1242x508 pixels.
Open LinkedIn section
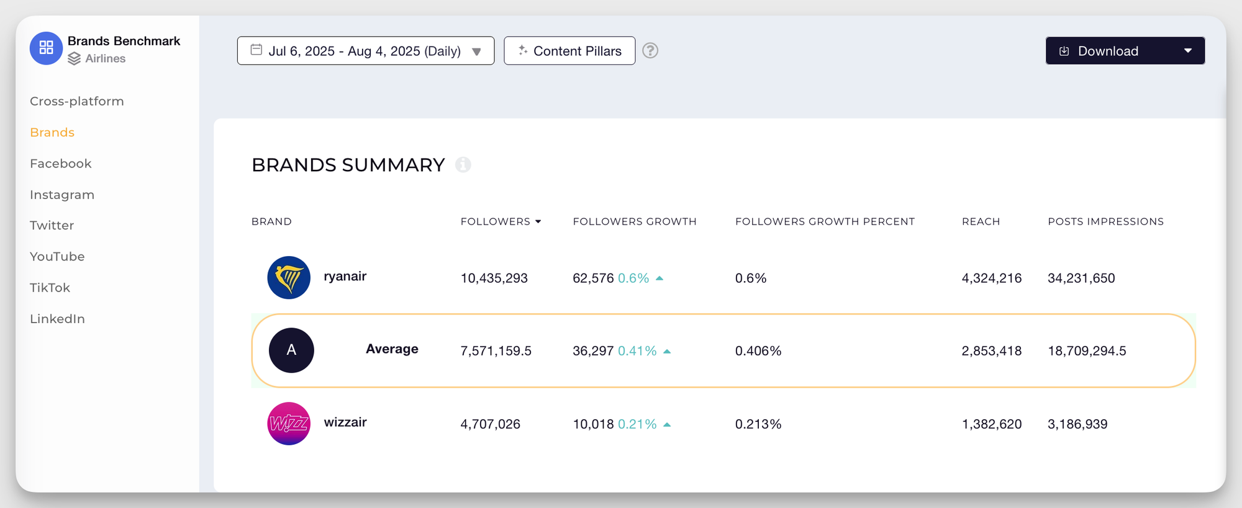[x=57, y=319]
